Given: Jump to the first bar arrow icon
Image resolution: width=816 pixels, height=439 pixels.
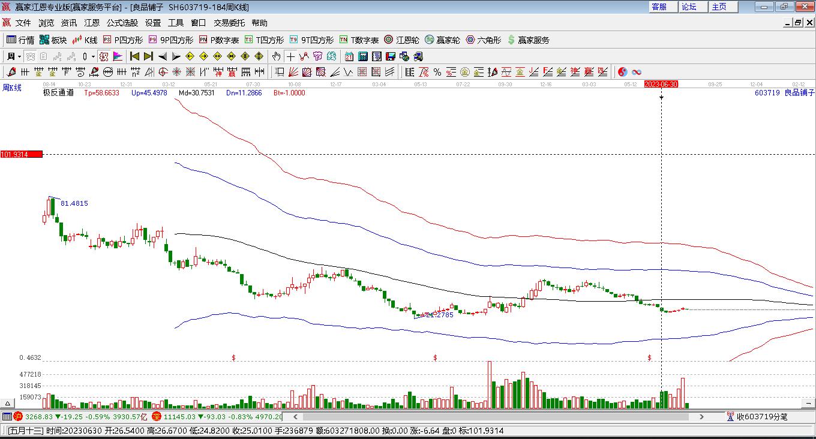Looking at the screenshot, I should pyautogui.click(x=134, y=56).
